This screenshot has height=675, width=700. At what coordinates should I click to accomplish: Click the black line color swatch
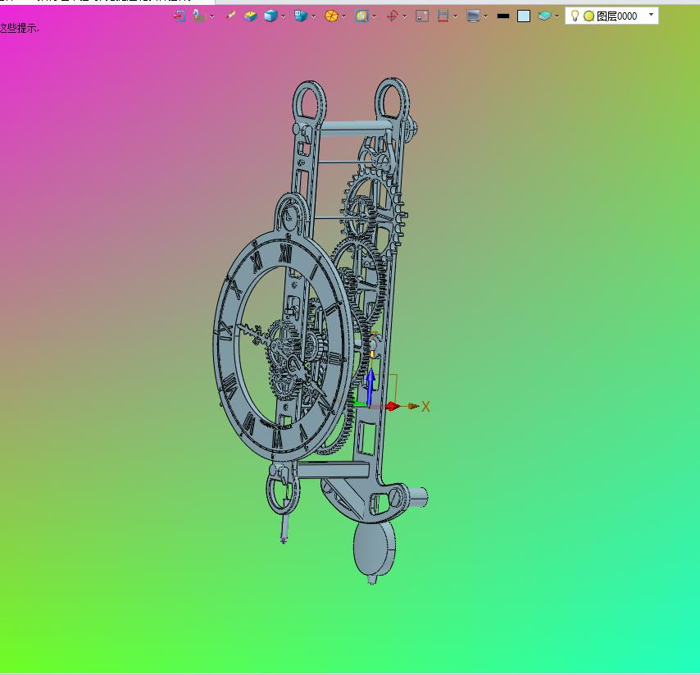503,16
